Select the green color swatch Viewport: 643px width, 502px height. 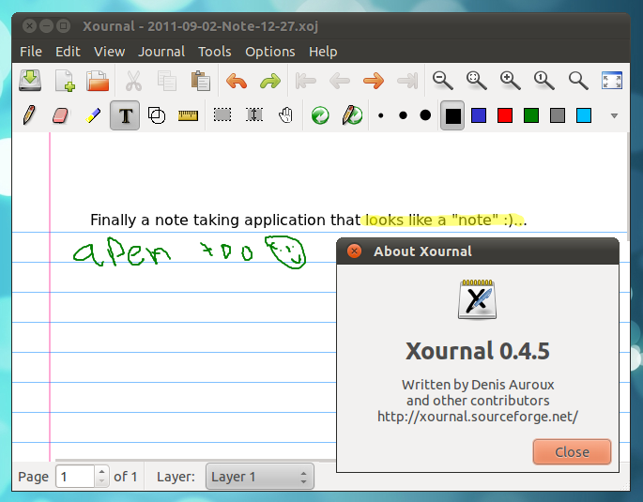click(531, 115)
